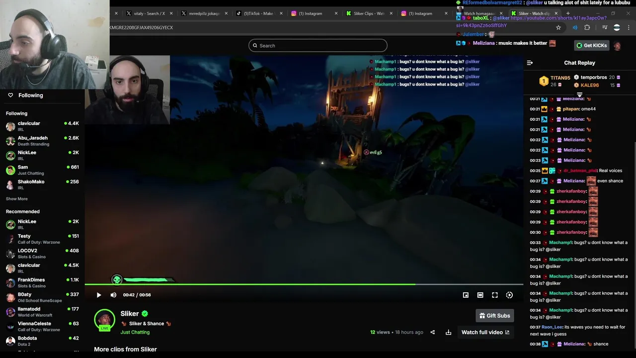The height and width of the screenshot is (358, 636).
Task: Share this clip via share icon
Action: (x=432, y=332)
